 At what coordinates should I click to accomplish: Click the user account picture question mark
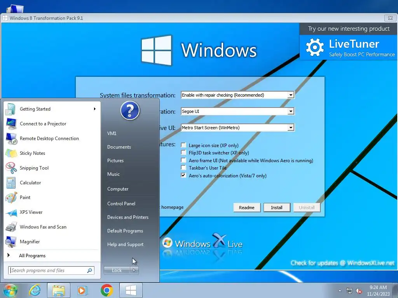click(130, 111)
